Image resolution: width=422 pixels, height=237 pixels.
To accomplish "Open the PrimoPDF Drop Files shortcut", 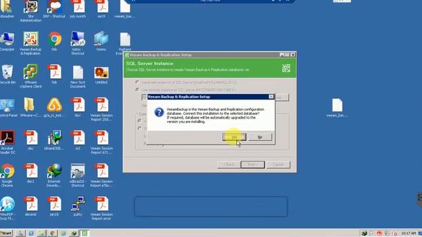I will coord(7,209).
